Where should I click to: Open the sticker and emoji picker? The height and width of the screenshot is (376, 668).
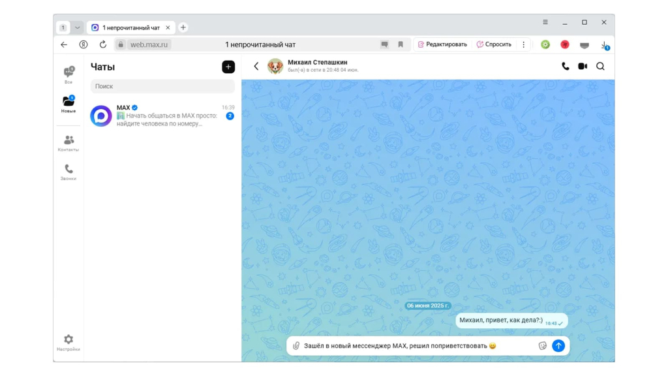click(542, 346)
